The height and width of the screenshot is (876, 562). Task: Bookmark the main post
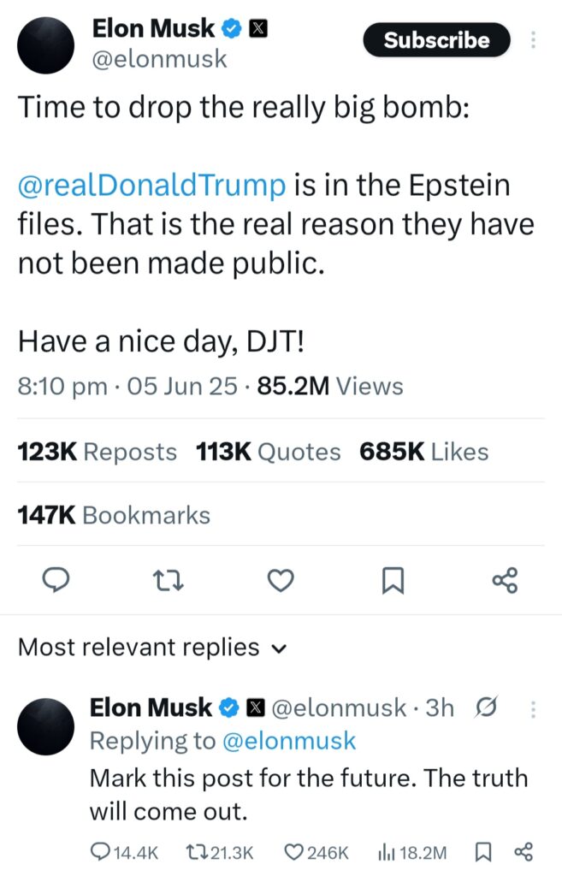coord(393,581)
